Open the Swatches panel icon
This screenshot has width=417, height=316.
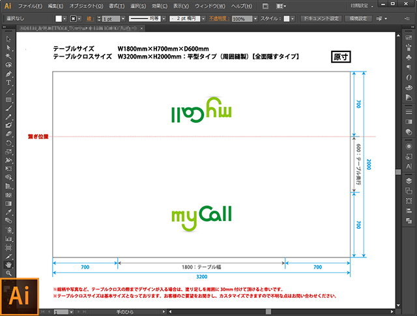point(409,38)
